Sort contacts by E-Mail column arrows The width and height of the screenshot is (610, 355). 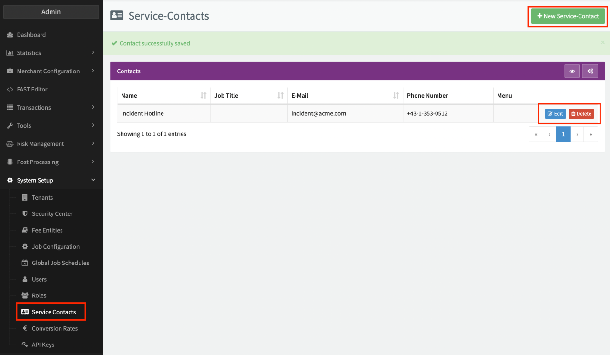(x=396, y=96)
